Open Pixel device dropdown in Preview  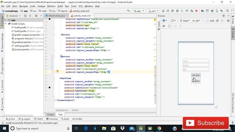pos(185,21)
